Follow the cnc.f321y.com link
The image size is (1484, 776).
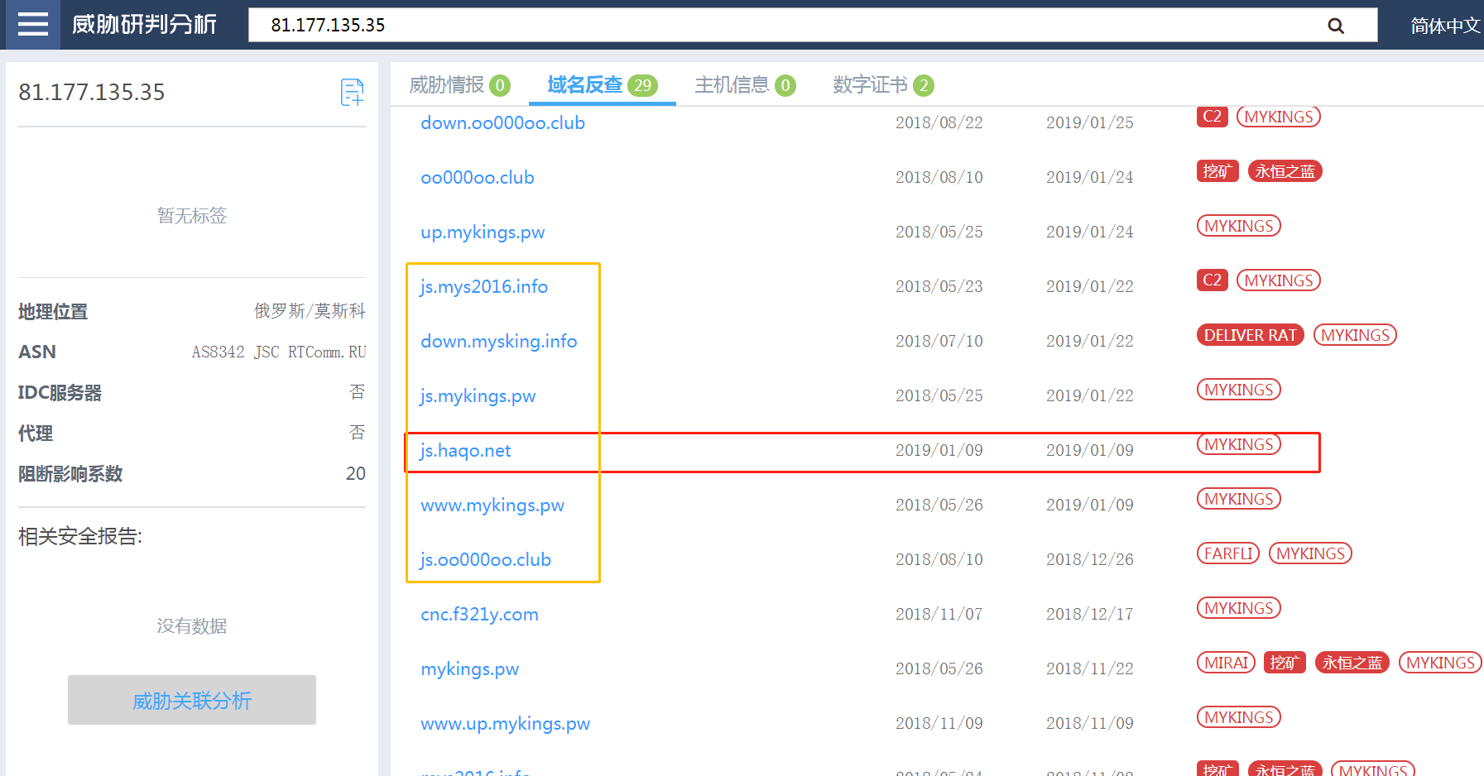[x=479, y=615]
